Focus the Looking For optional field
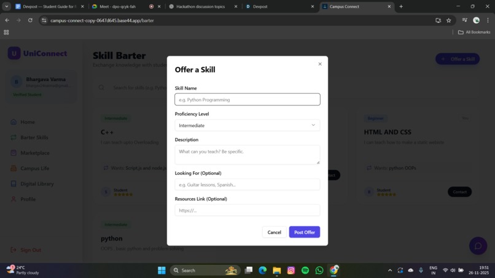Screen dimensions: 495x278 pyautogui.click(x=247, y=185)
